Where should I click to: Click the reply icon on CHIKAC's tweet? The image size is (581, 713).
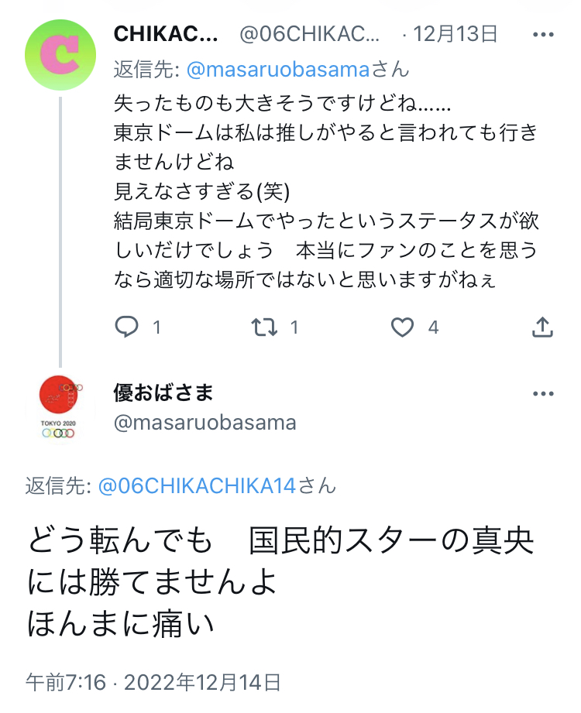click(x=126, y=327)
